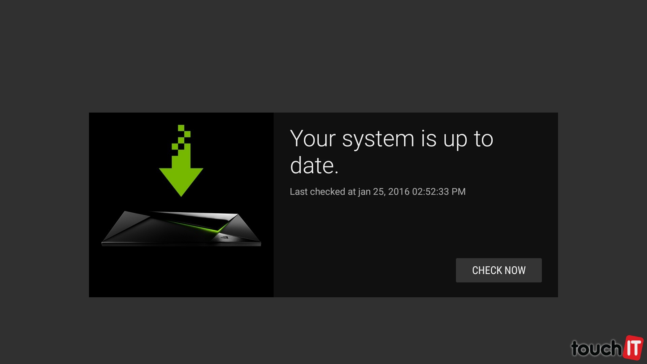This screenshot has height=364, width=647.
Task: Click the left tip of the SHIELD console
Action: tap(104, 242)
